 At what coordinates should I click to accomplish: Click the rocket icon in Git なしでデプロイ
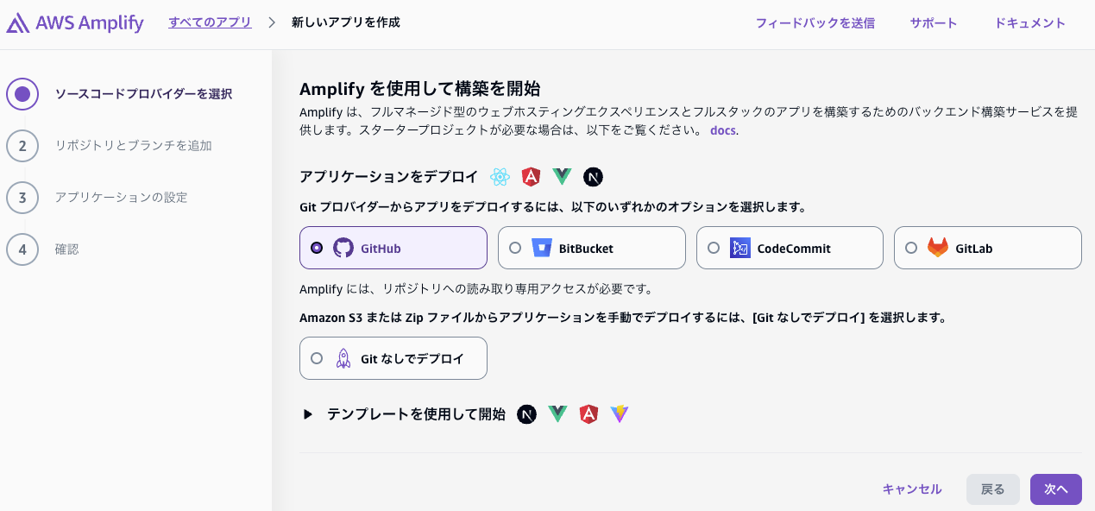tap(343, 357)
